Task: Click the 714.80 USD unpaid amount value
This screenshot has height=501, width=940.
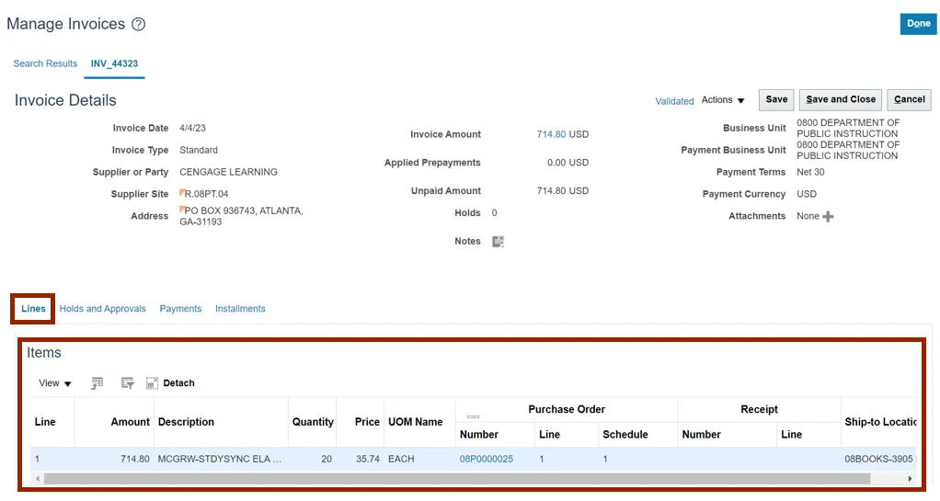Action: [x=562, y=190]
